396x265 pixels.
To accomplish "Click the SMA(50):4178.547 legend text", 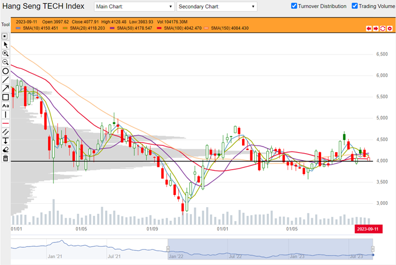I will click(134, 28).
